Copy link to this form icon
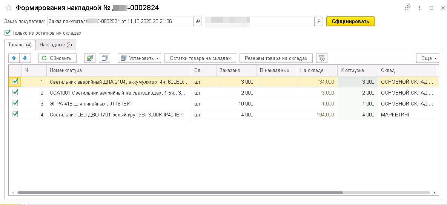The image size is (447, 205). 407,8
